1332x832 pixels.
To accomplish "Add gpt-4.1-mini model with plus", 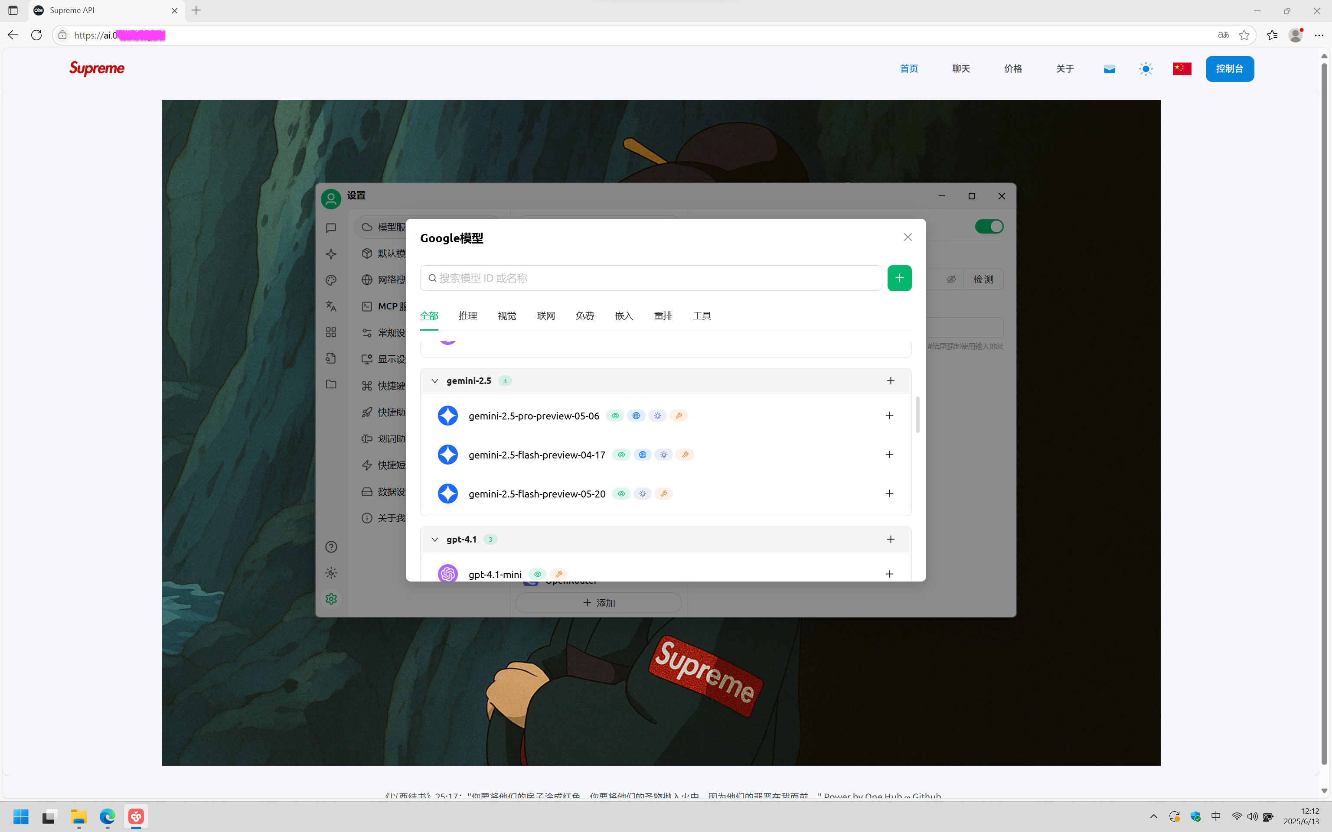I will (x=889, y=574).
